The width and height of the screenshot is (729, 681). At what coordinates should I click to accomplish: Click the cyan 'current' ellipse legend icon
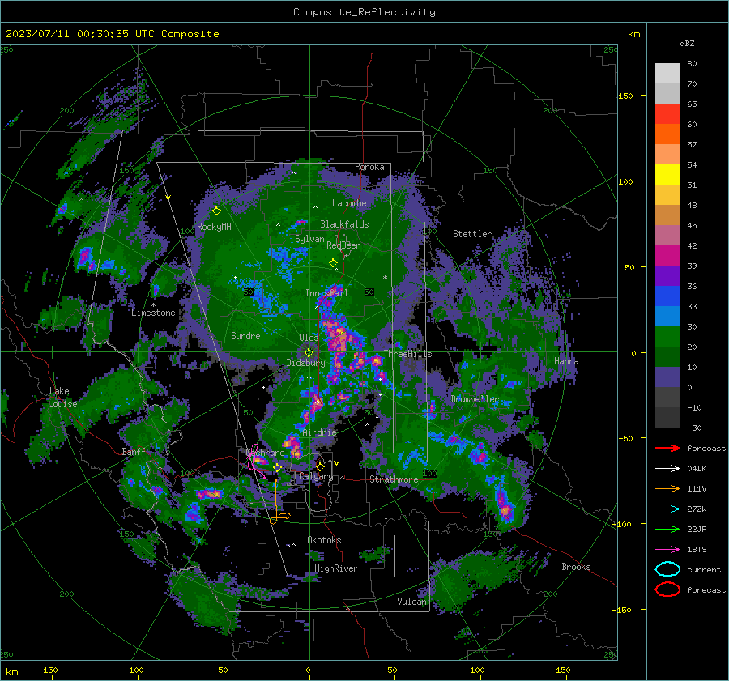coord(667,569)
